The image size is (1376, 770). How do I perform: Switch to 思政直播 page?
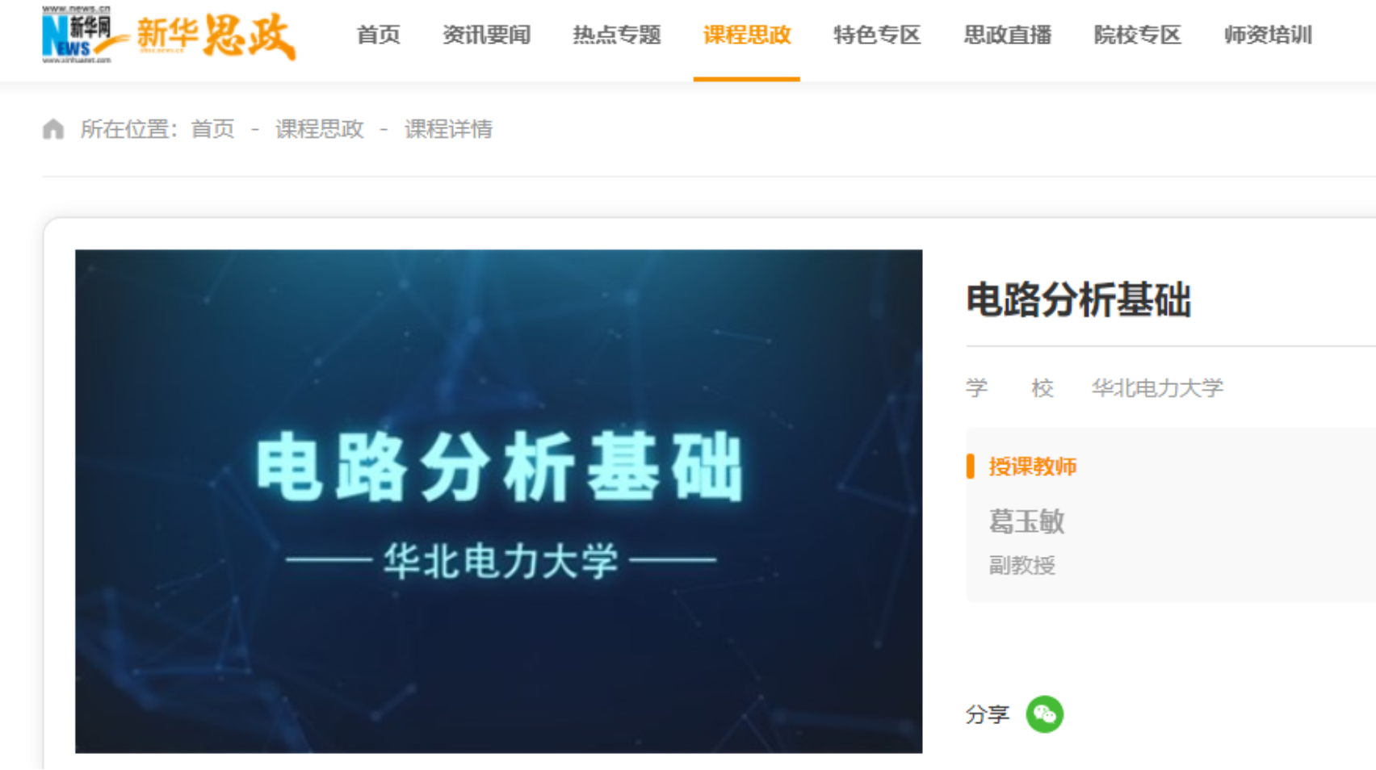coord(1007,36)
